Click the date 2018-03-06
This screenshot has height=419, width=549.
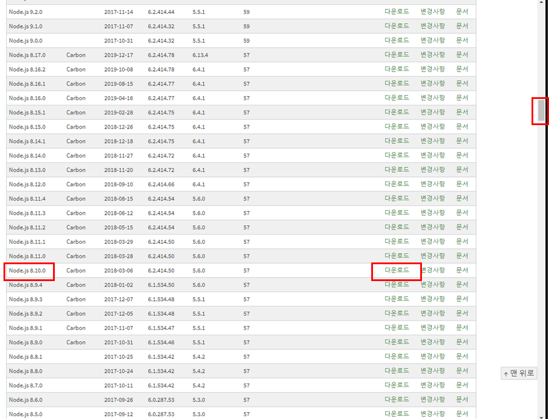[119, 271]
